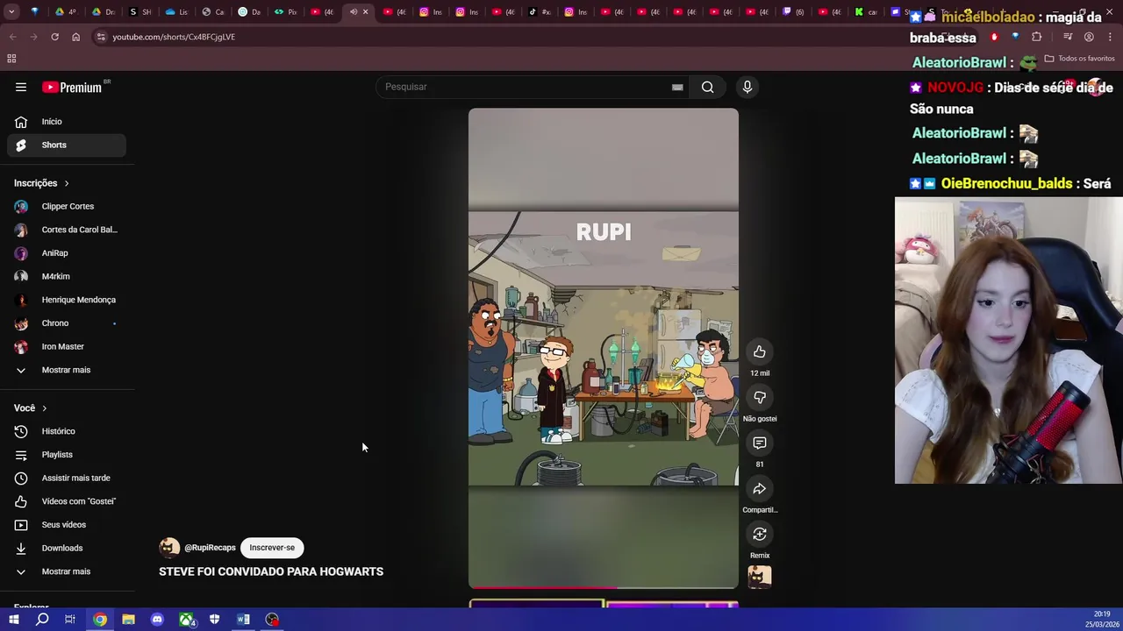The height and width of the screenshot is (631, 1123).
Task: Open the Todos os favoritos folder
Action: pos(1079,59)
